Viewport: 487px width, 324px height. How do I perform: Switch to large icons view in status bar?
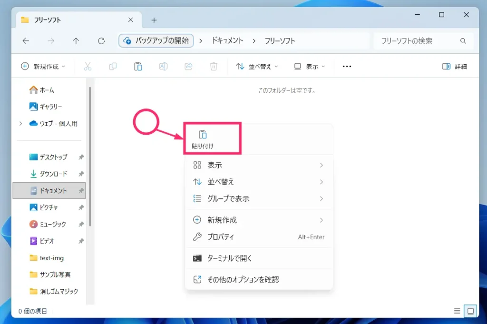(x=470, y=311)
